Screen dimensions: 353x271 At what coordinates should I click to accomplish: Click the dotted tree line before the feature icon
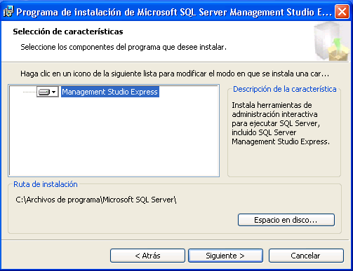pyautogui.click(x=29, y=92)
